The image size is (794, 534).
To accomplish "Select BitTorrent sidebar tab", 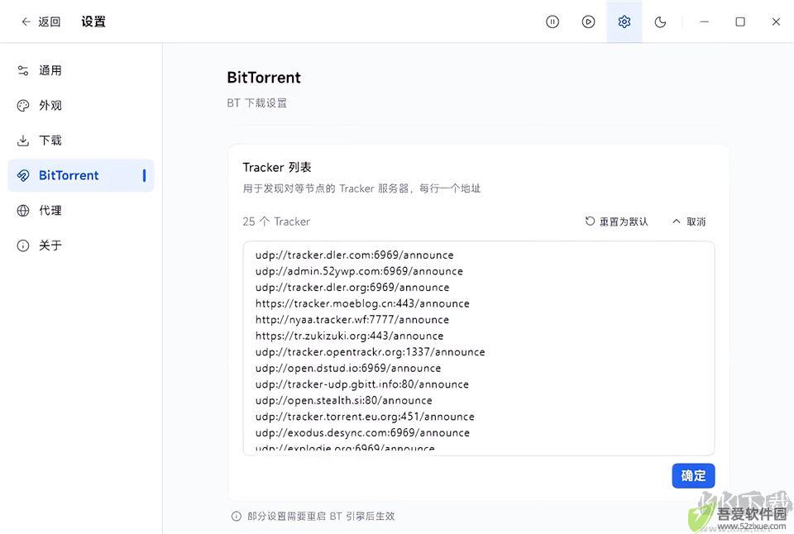I will point(81,175).
